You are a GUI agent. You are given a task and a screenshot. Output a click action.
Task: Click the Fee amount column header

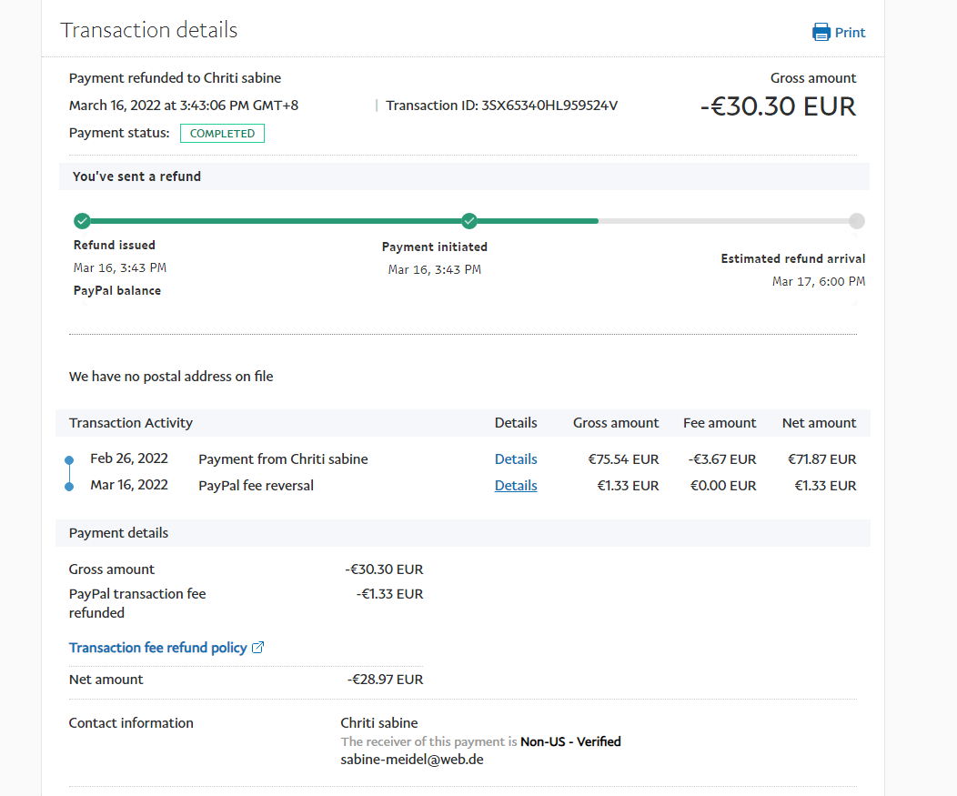pyautogui.click(x=720, y=423)
